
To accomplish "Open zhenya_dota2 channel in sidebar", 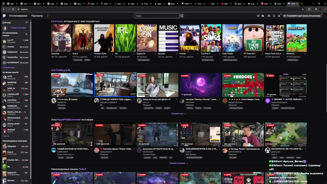I will pyautogui.click(x=15, y=125).
